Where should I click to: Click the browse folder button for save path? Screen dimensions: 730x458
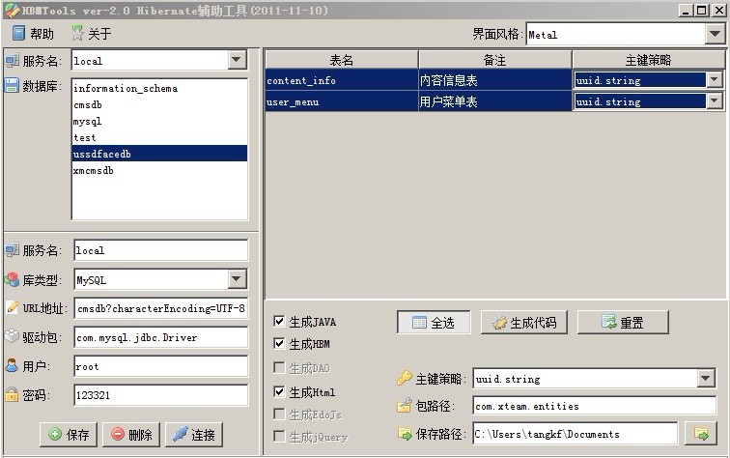click(x=701, y=434)
